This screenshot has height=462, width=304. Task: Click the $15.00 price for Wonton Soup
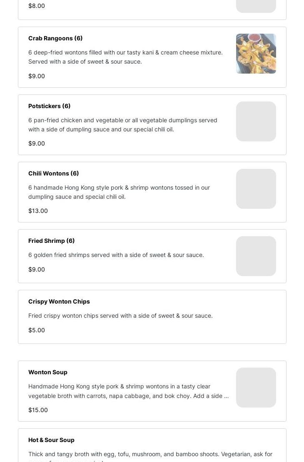click(38, 410)
